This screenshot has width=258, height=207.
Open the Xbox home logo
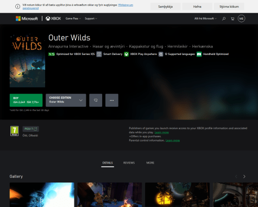point(53,19)
